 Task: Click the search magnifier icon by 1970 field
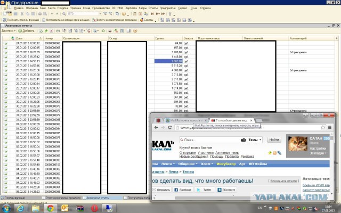click(x=64, y=14)
